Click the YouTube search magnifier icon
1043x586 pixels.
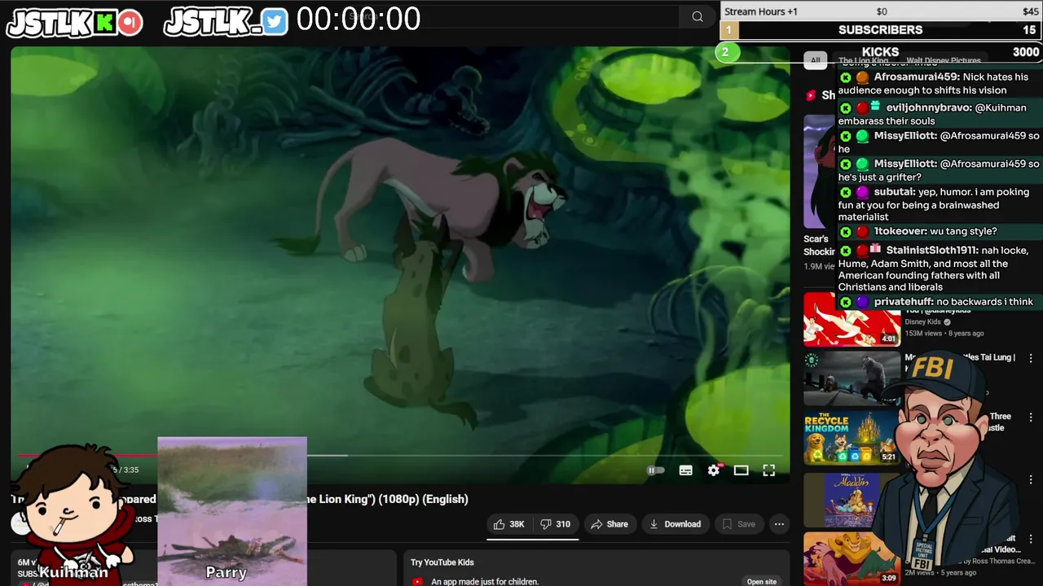point(698,16)
